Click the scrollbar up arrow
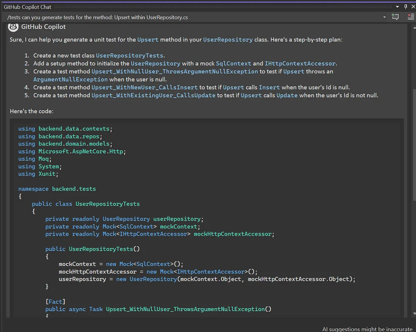Image resolution: width=416 pixels, height=332 pixels. tap(414, 27)
